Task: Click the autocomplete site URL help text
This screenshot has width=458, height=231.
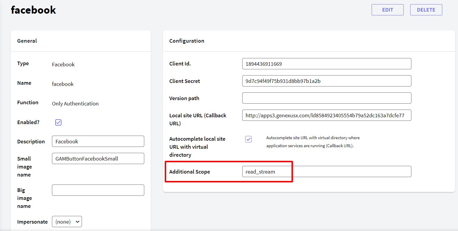Action: click(x=313, y=142)
